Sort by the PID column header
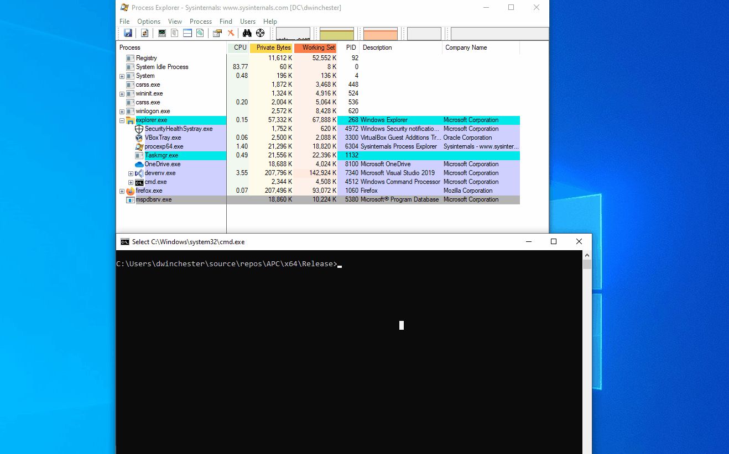Image resolution: width=729 pixels, height=454 pixels. 348,47
